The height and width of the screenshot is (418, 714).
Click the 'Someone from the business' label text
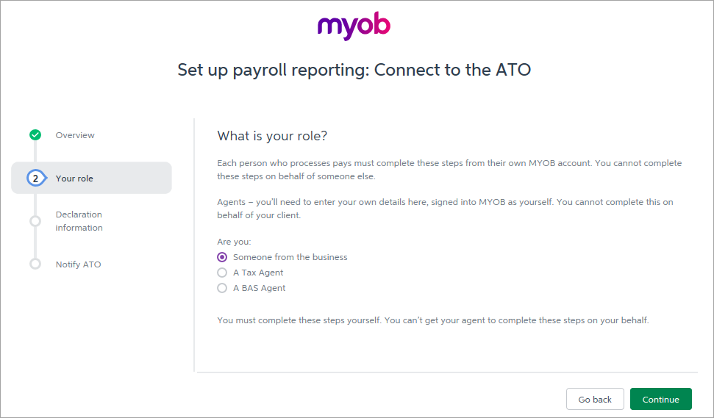point(290,257)
